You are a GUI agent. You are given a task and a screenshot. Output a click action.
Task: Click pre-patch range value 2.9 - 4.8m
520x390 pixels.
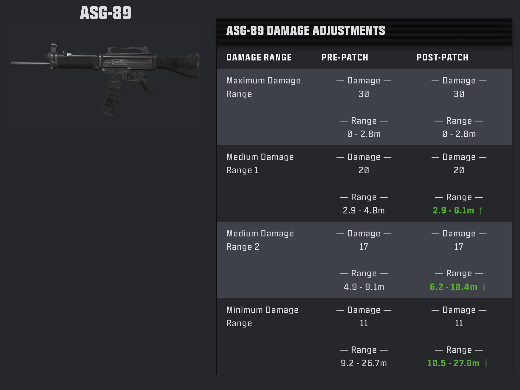point(364,210)
